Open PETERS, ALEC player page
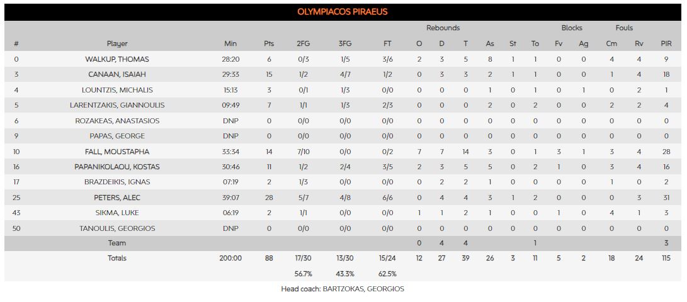This screenshot has width=687, height=302. point(117,198)
